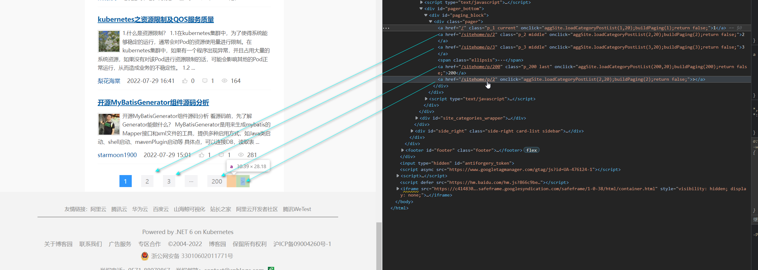Expand the site_categories_wrapper div node
758x270 pixels.
pos(417,118)
